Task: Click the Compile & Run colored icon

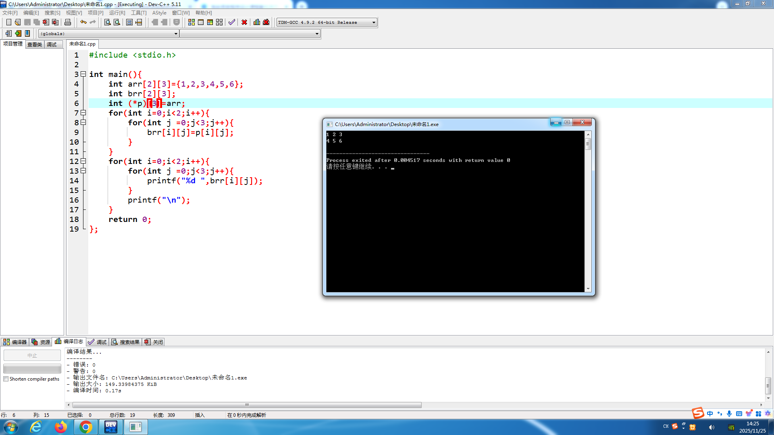Action: pyautogui.click(x=210, y=22)
